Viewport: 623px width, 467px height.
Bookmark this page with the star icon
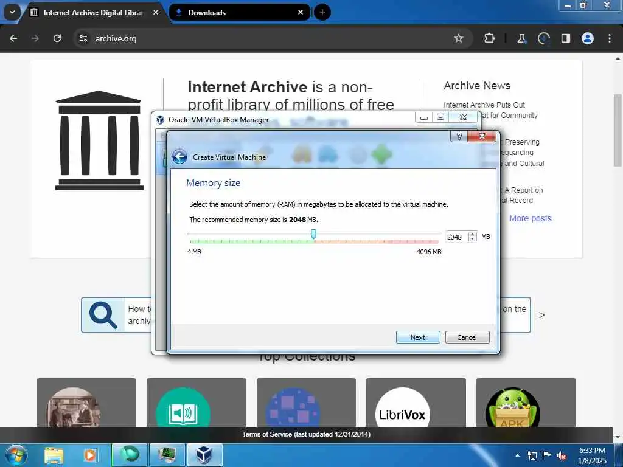coord(459,38)
